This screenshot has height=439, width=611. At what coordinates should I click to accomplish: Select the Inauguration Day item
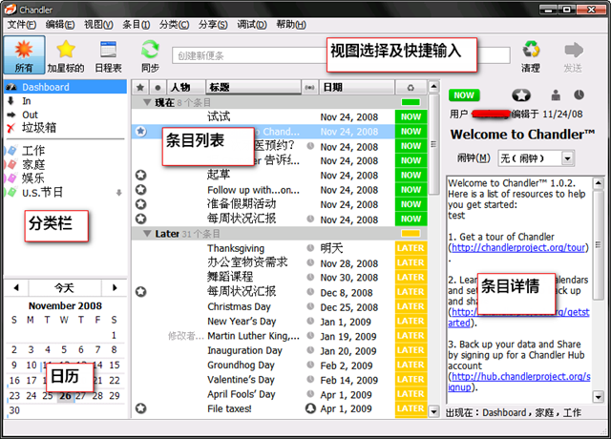coord(244,350)
